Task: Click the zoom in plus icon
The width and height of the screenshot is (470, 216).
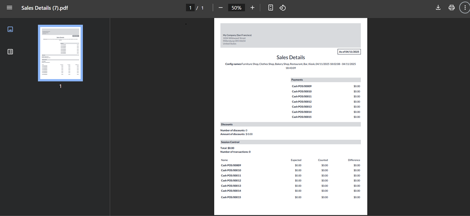Action: point(252,7)
